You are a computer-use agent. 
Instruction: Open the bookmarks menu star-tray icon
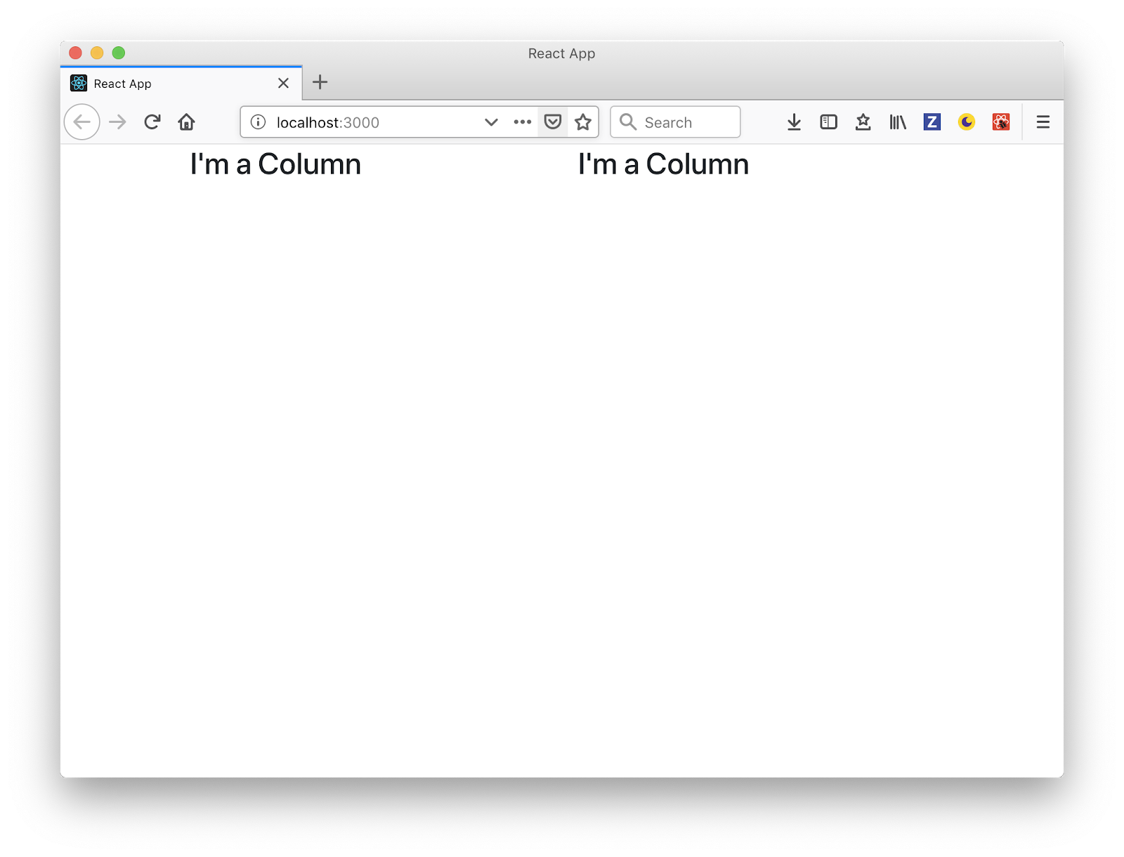[x=863, y=122]
